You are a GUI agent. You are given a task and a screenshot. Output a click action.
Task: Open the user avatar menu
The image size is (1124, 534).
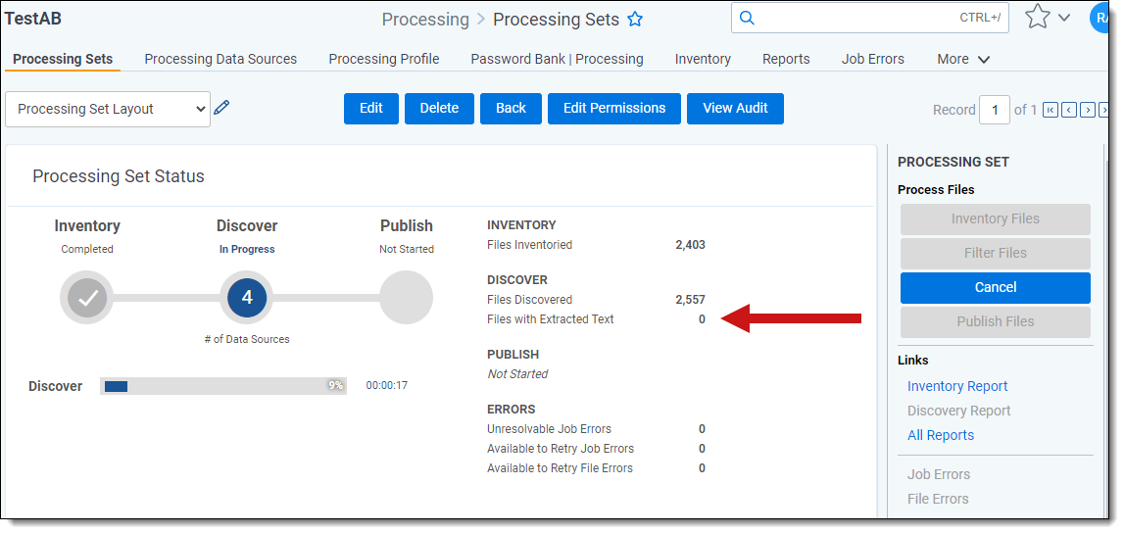pyautogui.click(x=1102, y=18)
